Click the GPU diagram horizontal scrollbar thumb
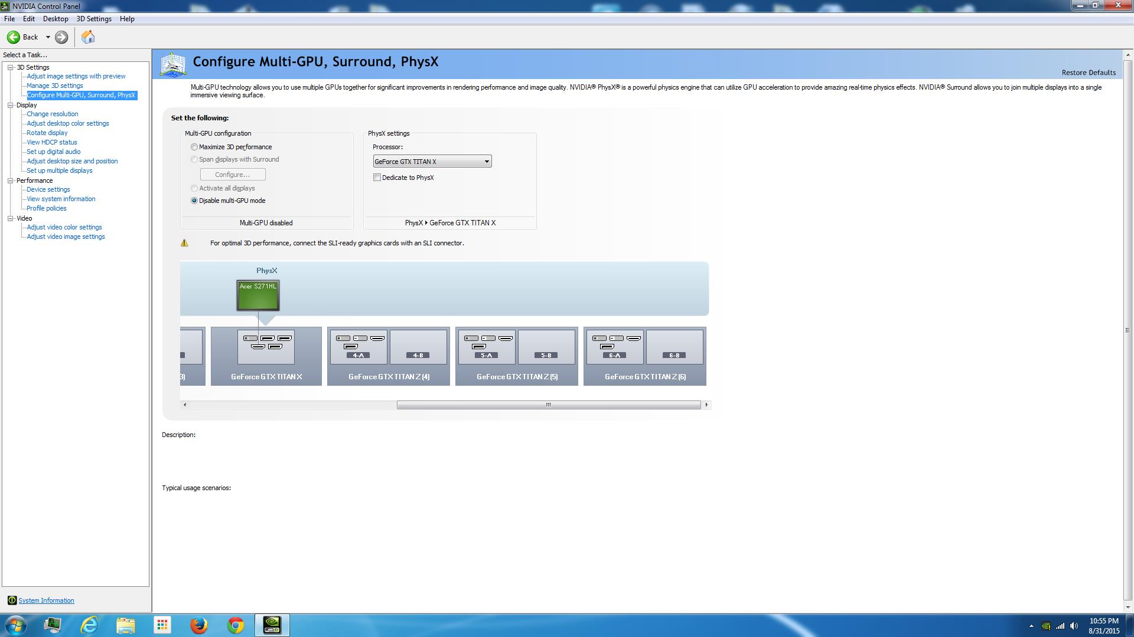The image size is (1134, 637). (x=548, y=405)
